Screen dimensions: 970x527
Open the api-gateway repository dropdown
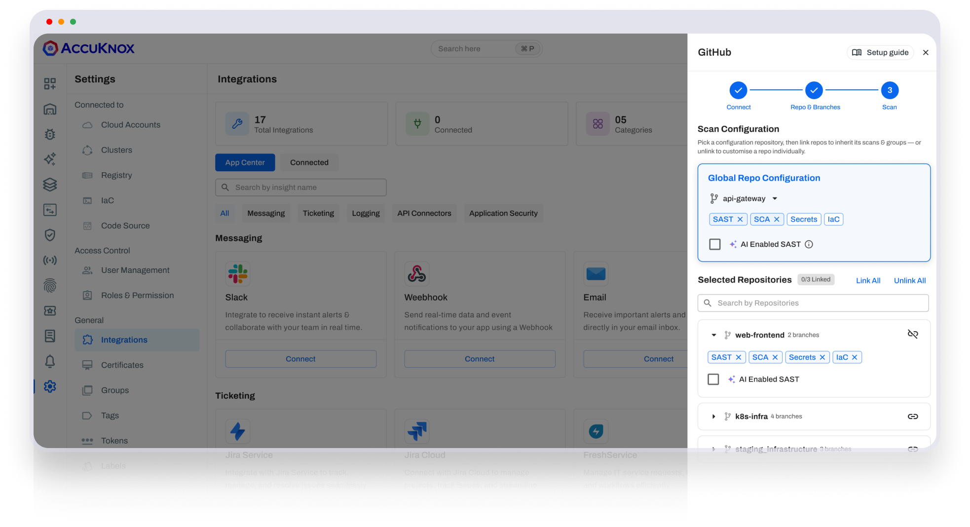click(744, 198)
